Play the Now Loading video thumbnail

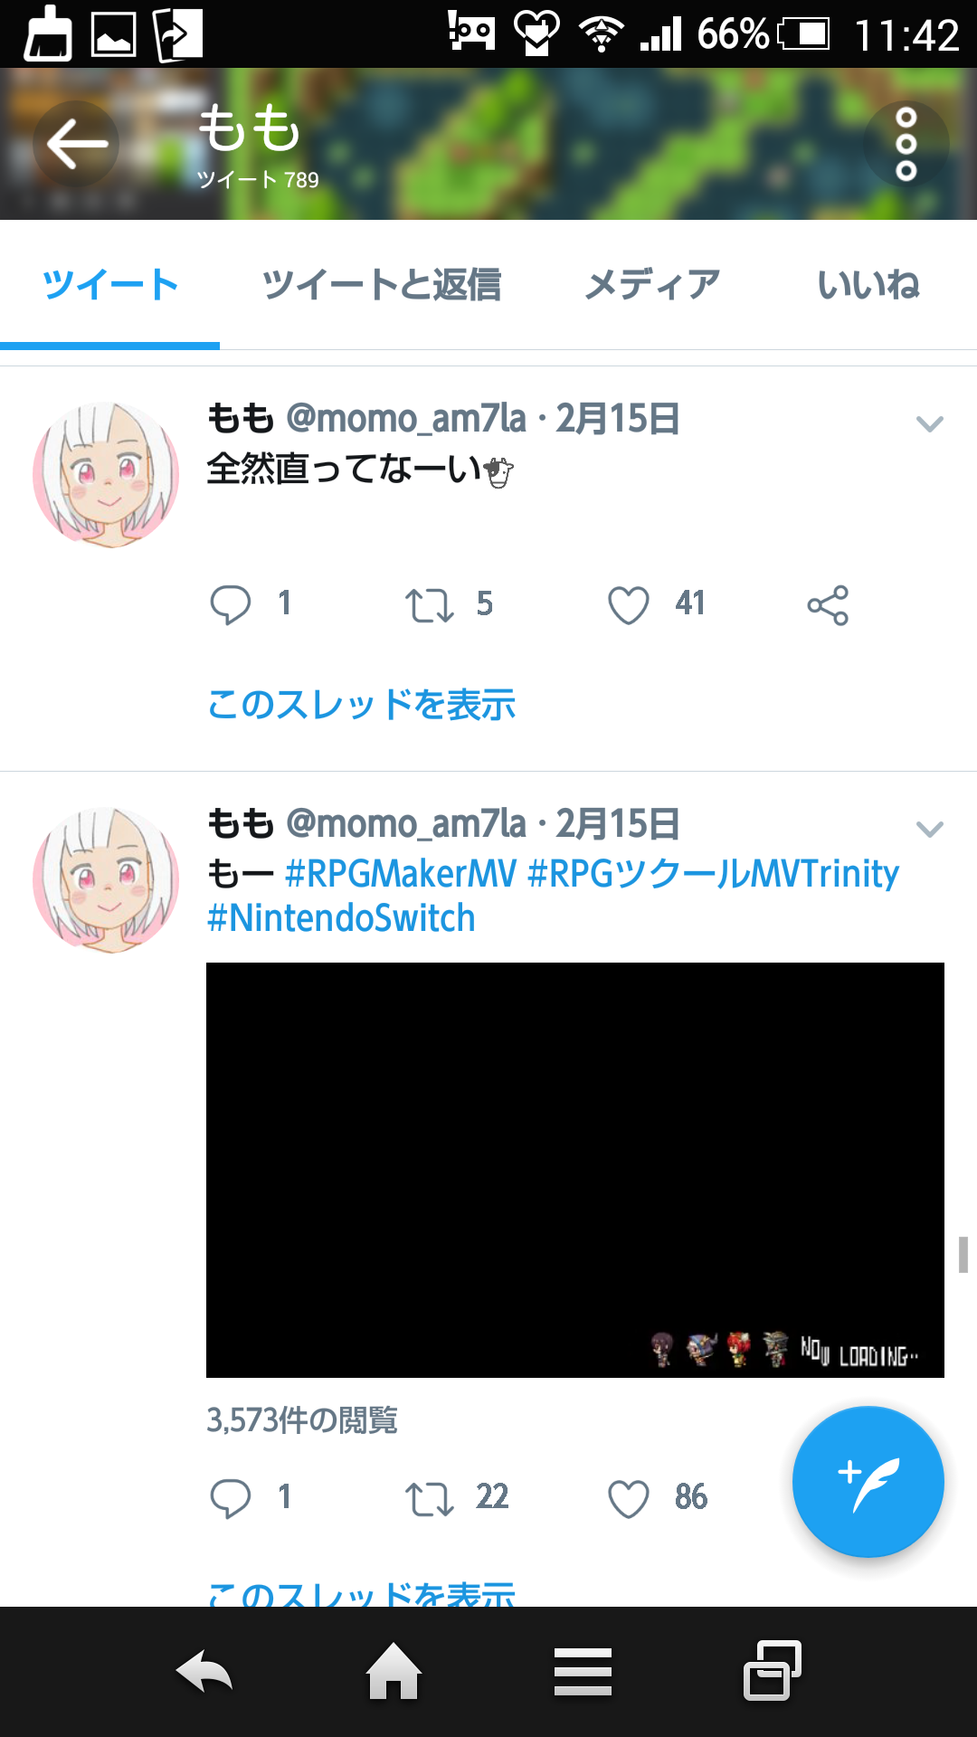(575, 1170)
